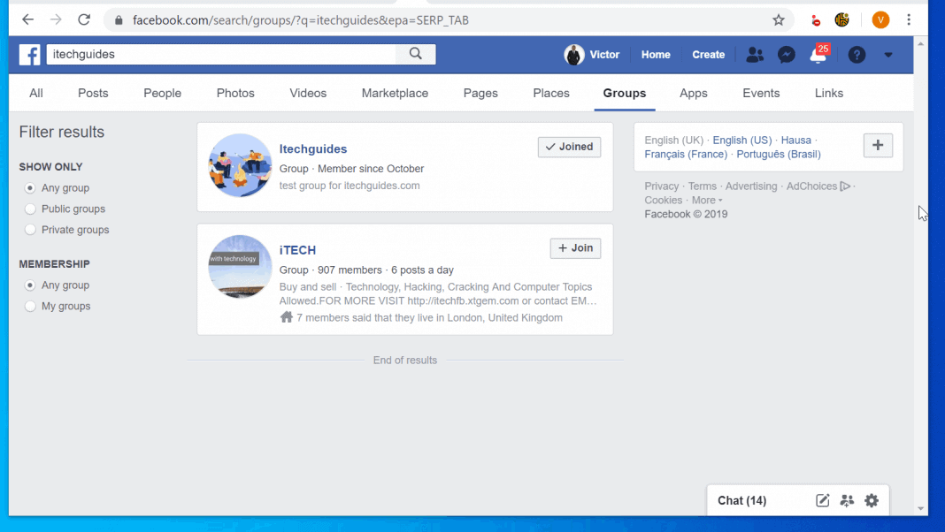Switch language to Français (France)
The height and width of the screenshot is (532, 945).
tap(686, 155)
